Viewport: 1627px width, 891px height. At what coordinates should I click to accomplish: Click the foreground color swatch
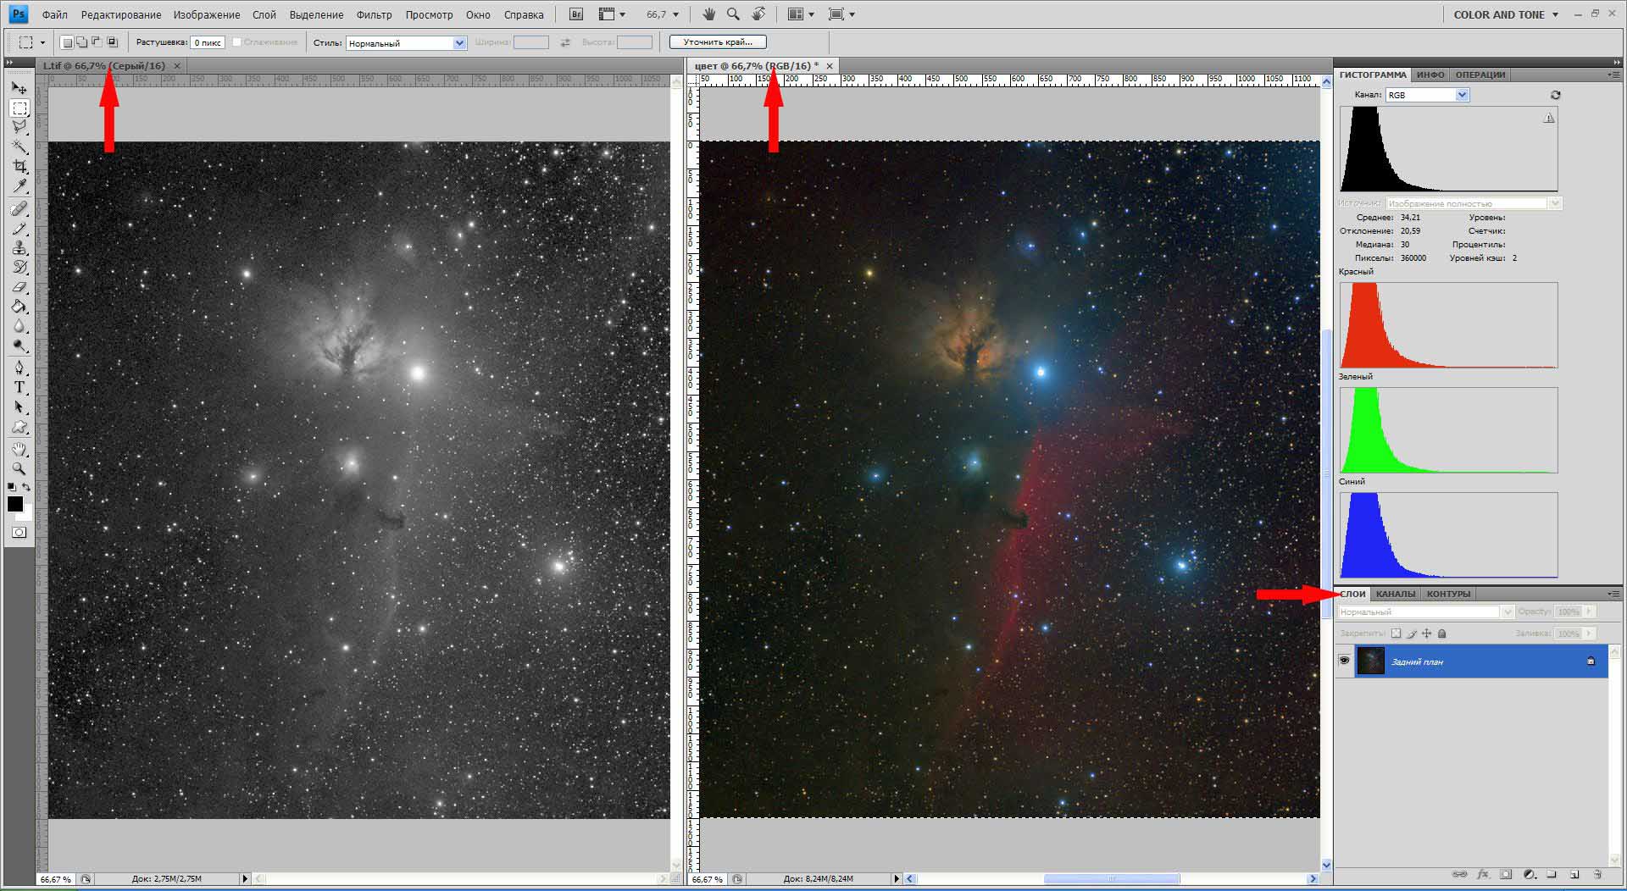14,504
